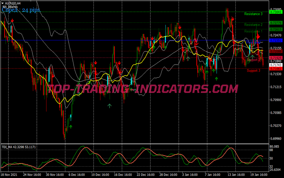Click the 0.72778 price tag
Image resolution: width=284 pixels, height=178 pixels.
(x=276, y=23)
